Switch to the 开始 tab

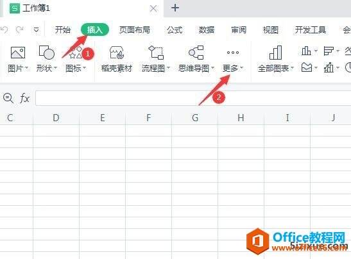click(x=63, y=29)
